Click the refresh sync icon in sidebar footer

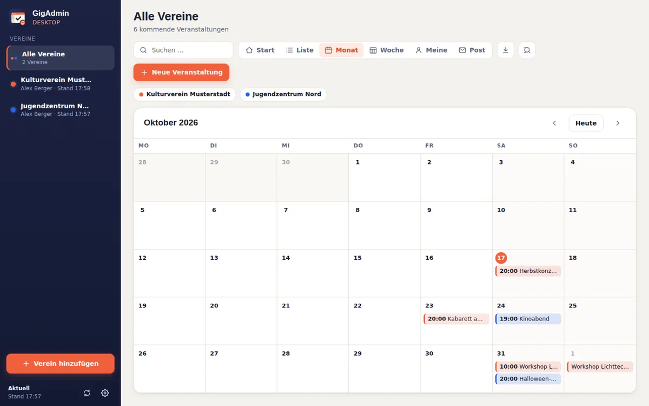pyautogui.click(x=87, y=393)
